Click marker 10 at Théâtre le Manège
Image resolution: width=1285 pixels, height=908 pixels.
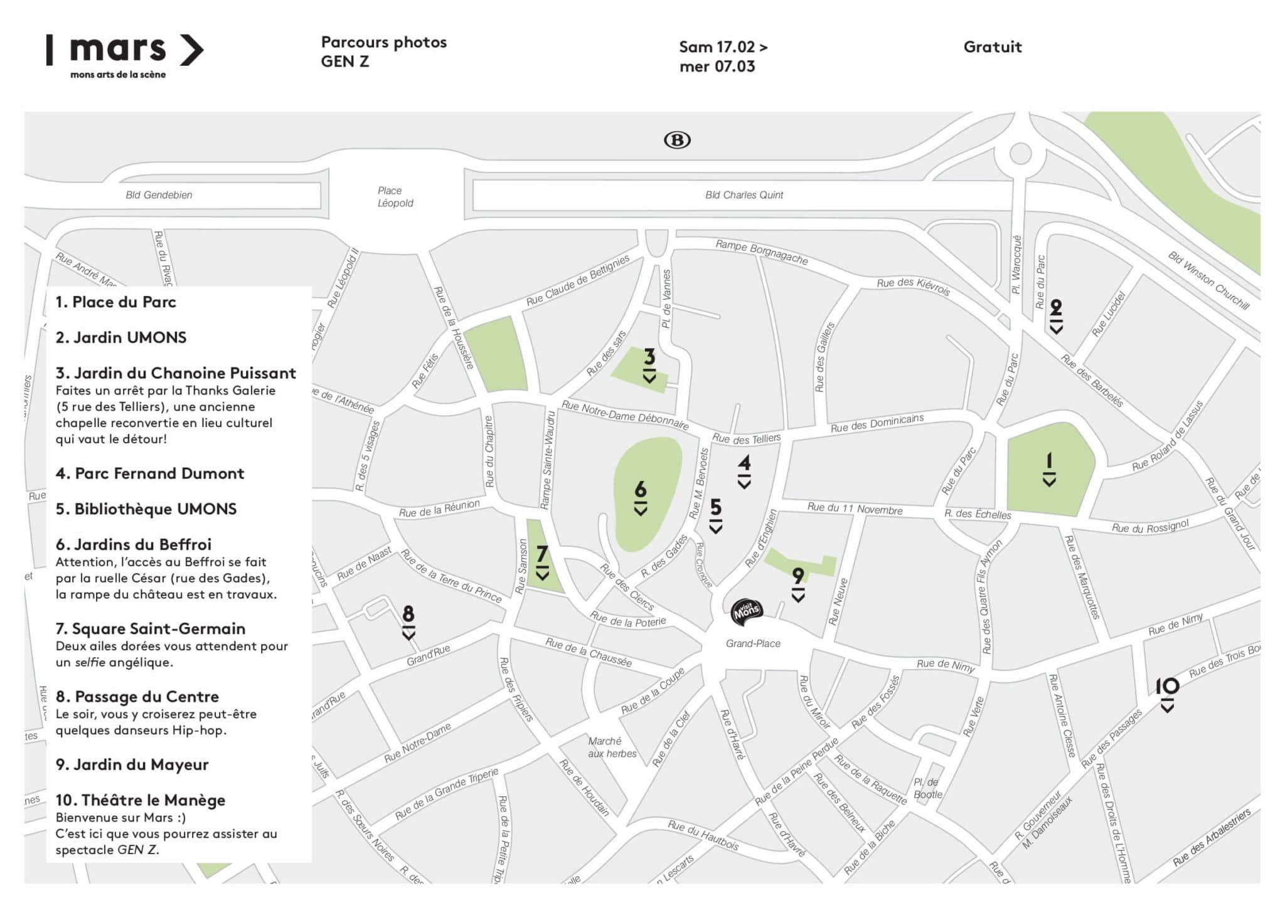point(1167,694)
